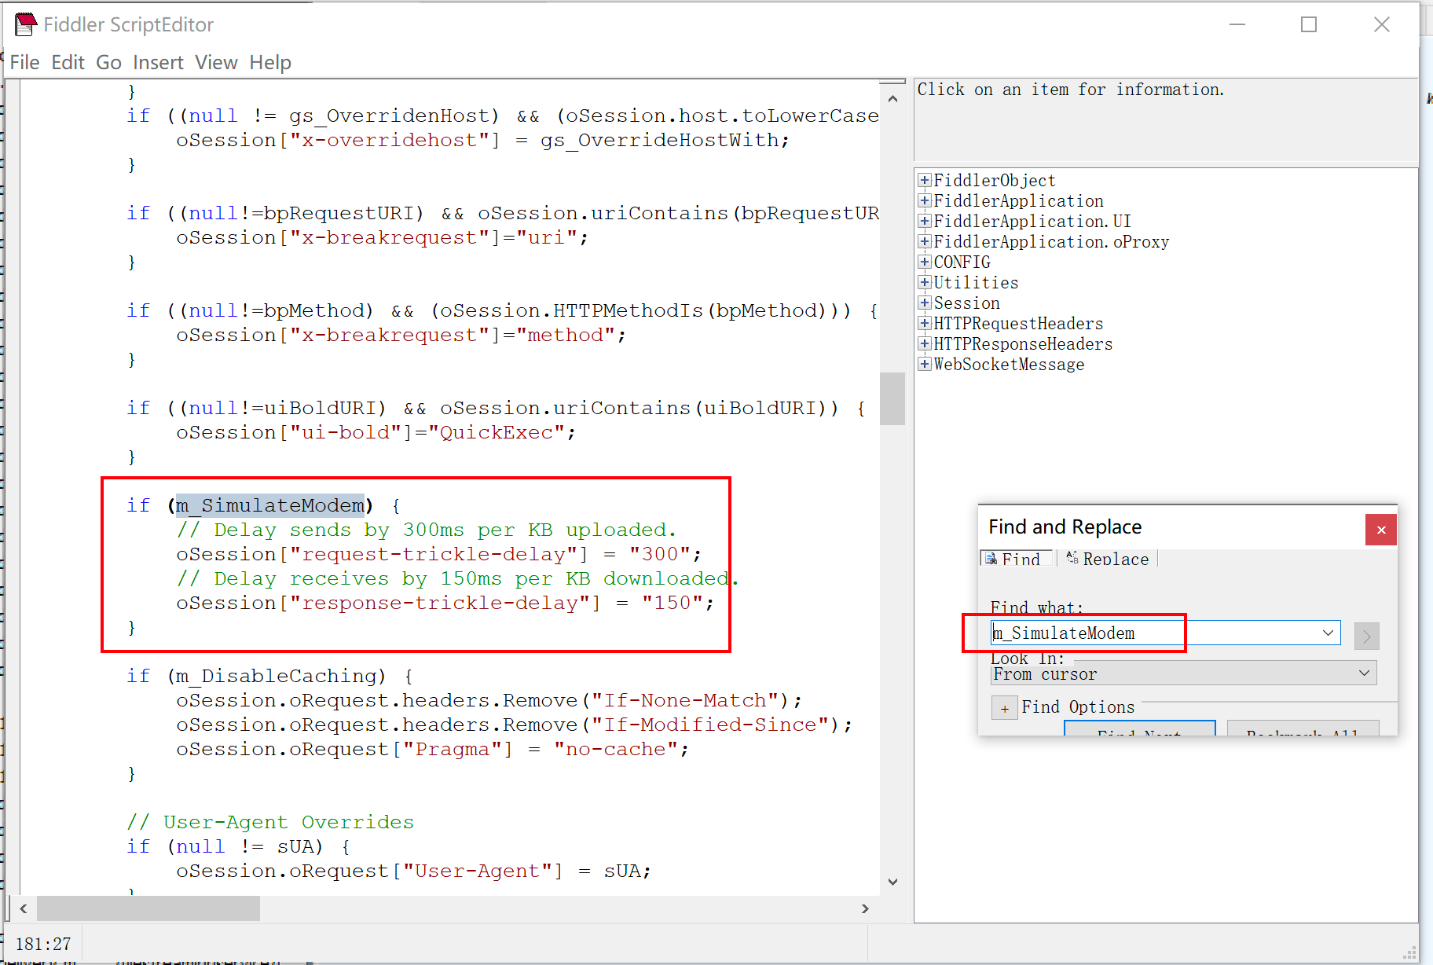Minimize the ScriptEditor window
This screenshot has height=965, width=1433.
pyautogui.click(x=1237, y=24)
